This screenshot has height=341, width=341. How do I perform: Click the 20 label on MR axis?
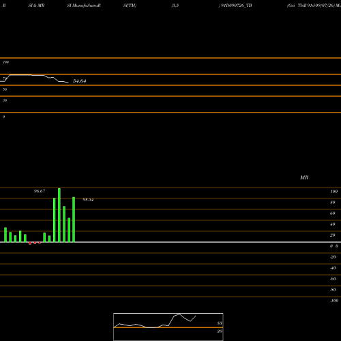333,235
